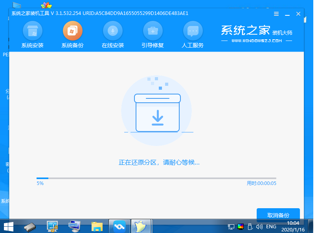Screen dimensions: 318x233
Task: Select the blue 系统之家 taskbar app icon
Action: coord(119,226)
